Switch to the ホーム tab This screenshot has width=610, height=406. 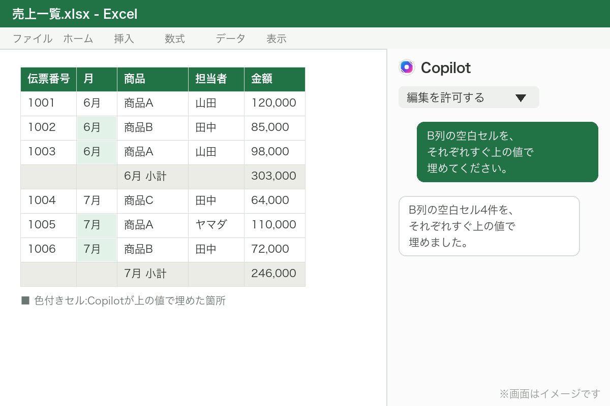click(78, 39)
